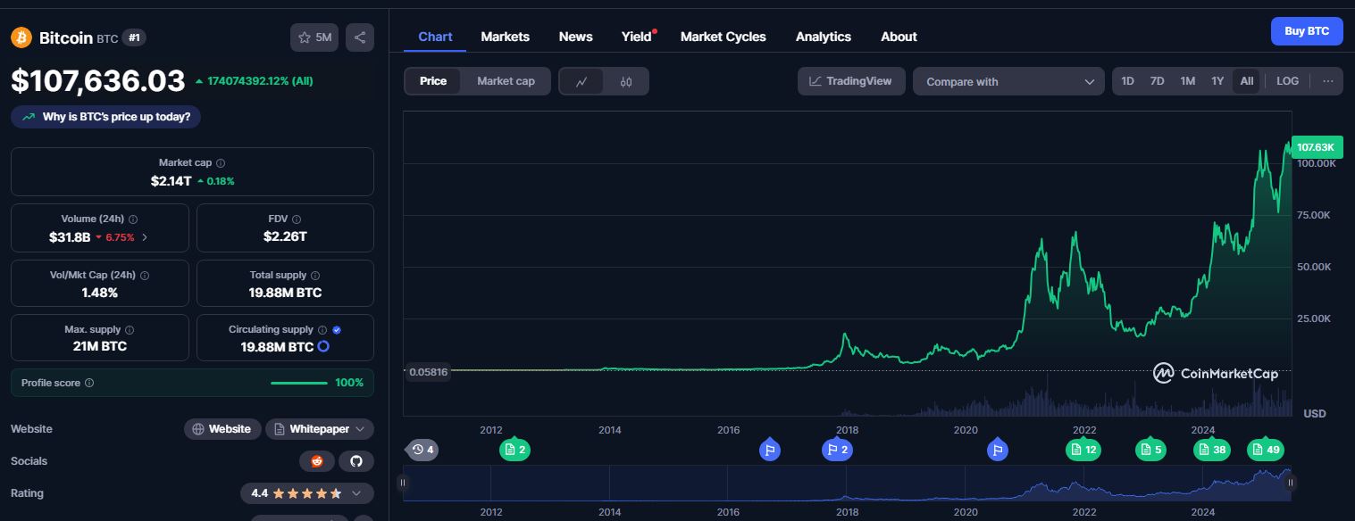The width and height of the screenshot is (1355, 521).
Task: Select the Market cap chart toggle
Action: (x=506, y=81)
